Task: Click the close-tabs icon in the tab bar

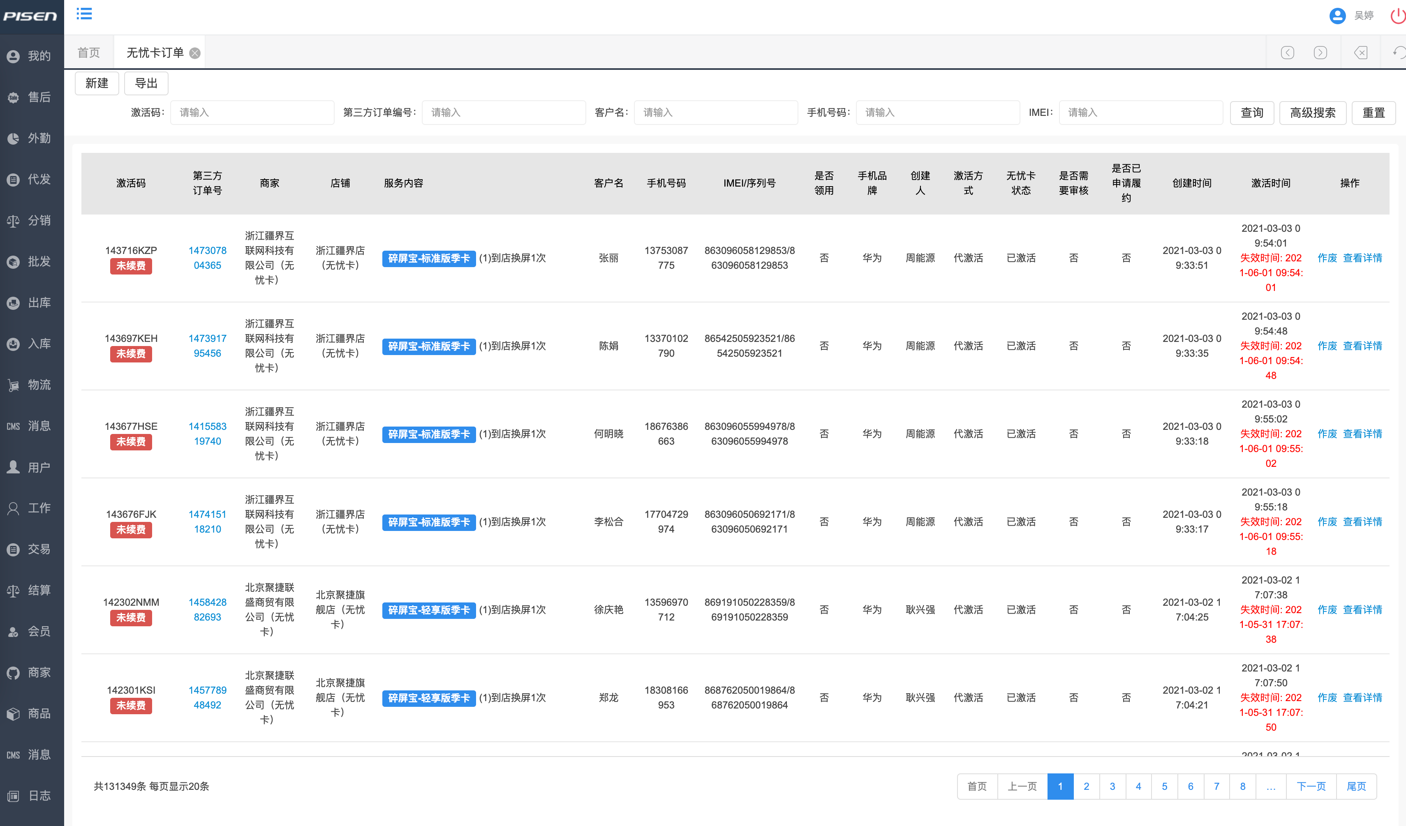Action: click(1360, 53)
